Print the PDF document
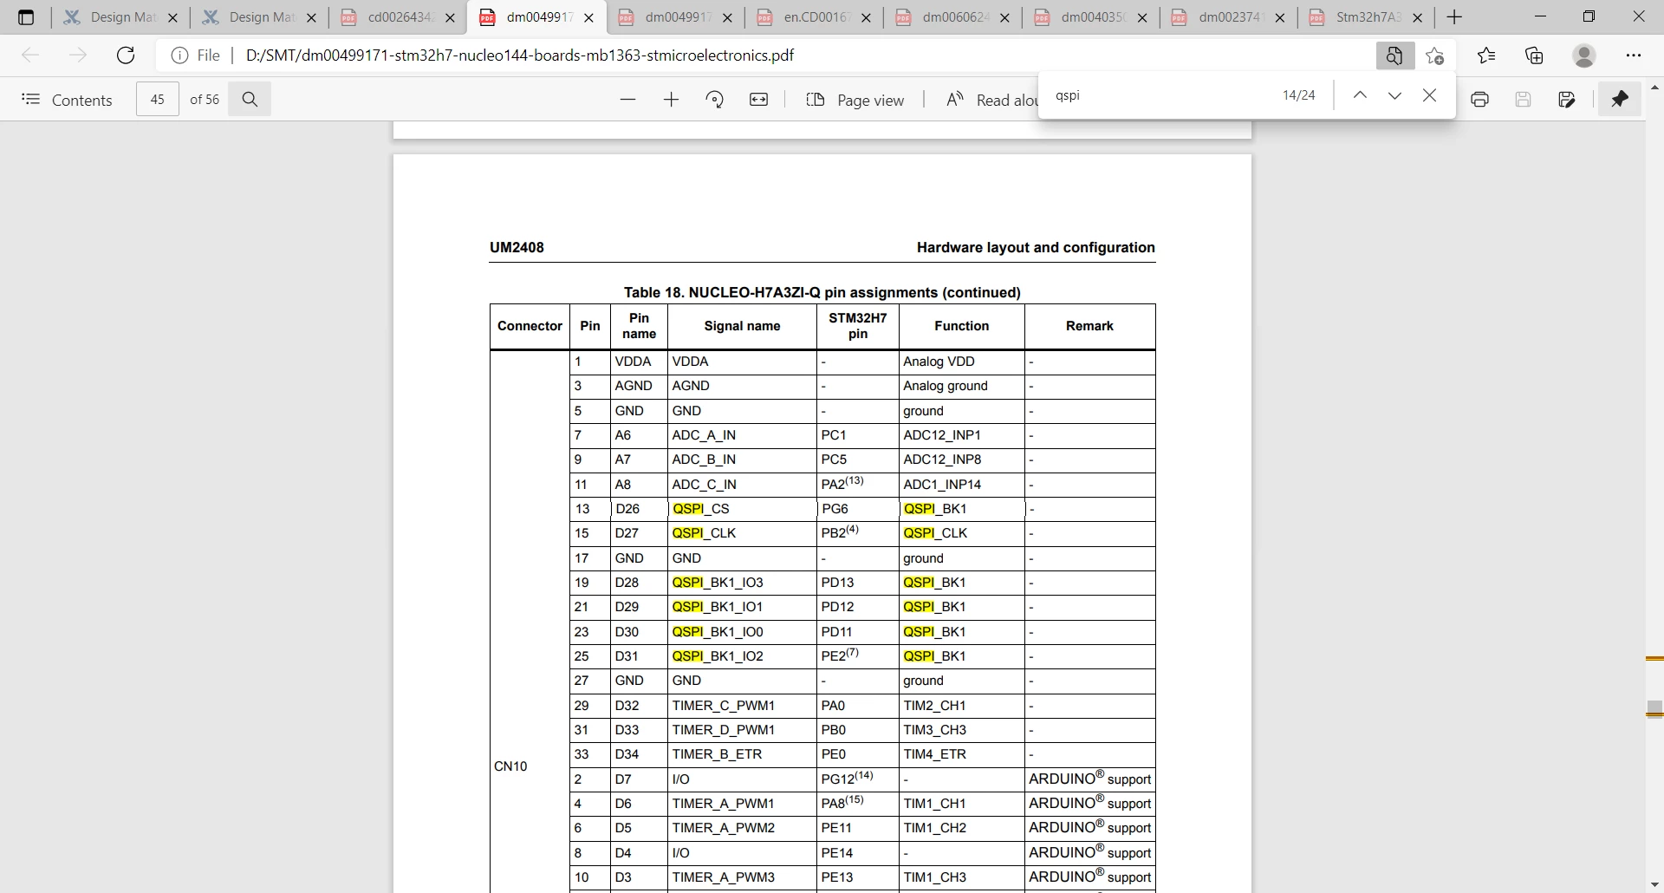The width and height of the screenshot is (1664, 893). pyautogui.click(x=1480, y=100)
